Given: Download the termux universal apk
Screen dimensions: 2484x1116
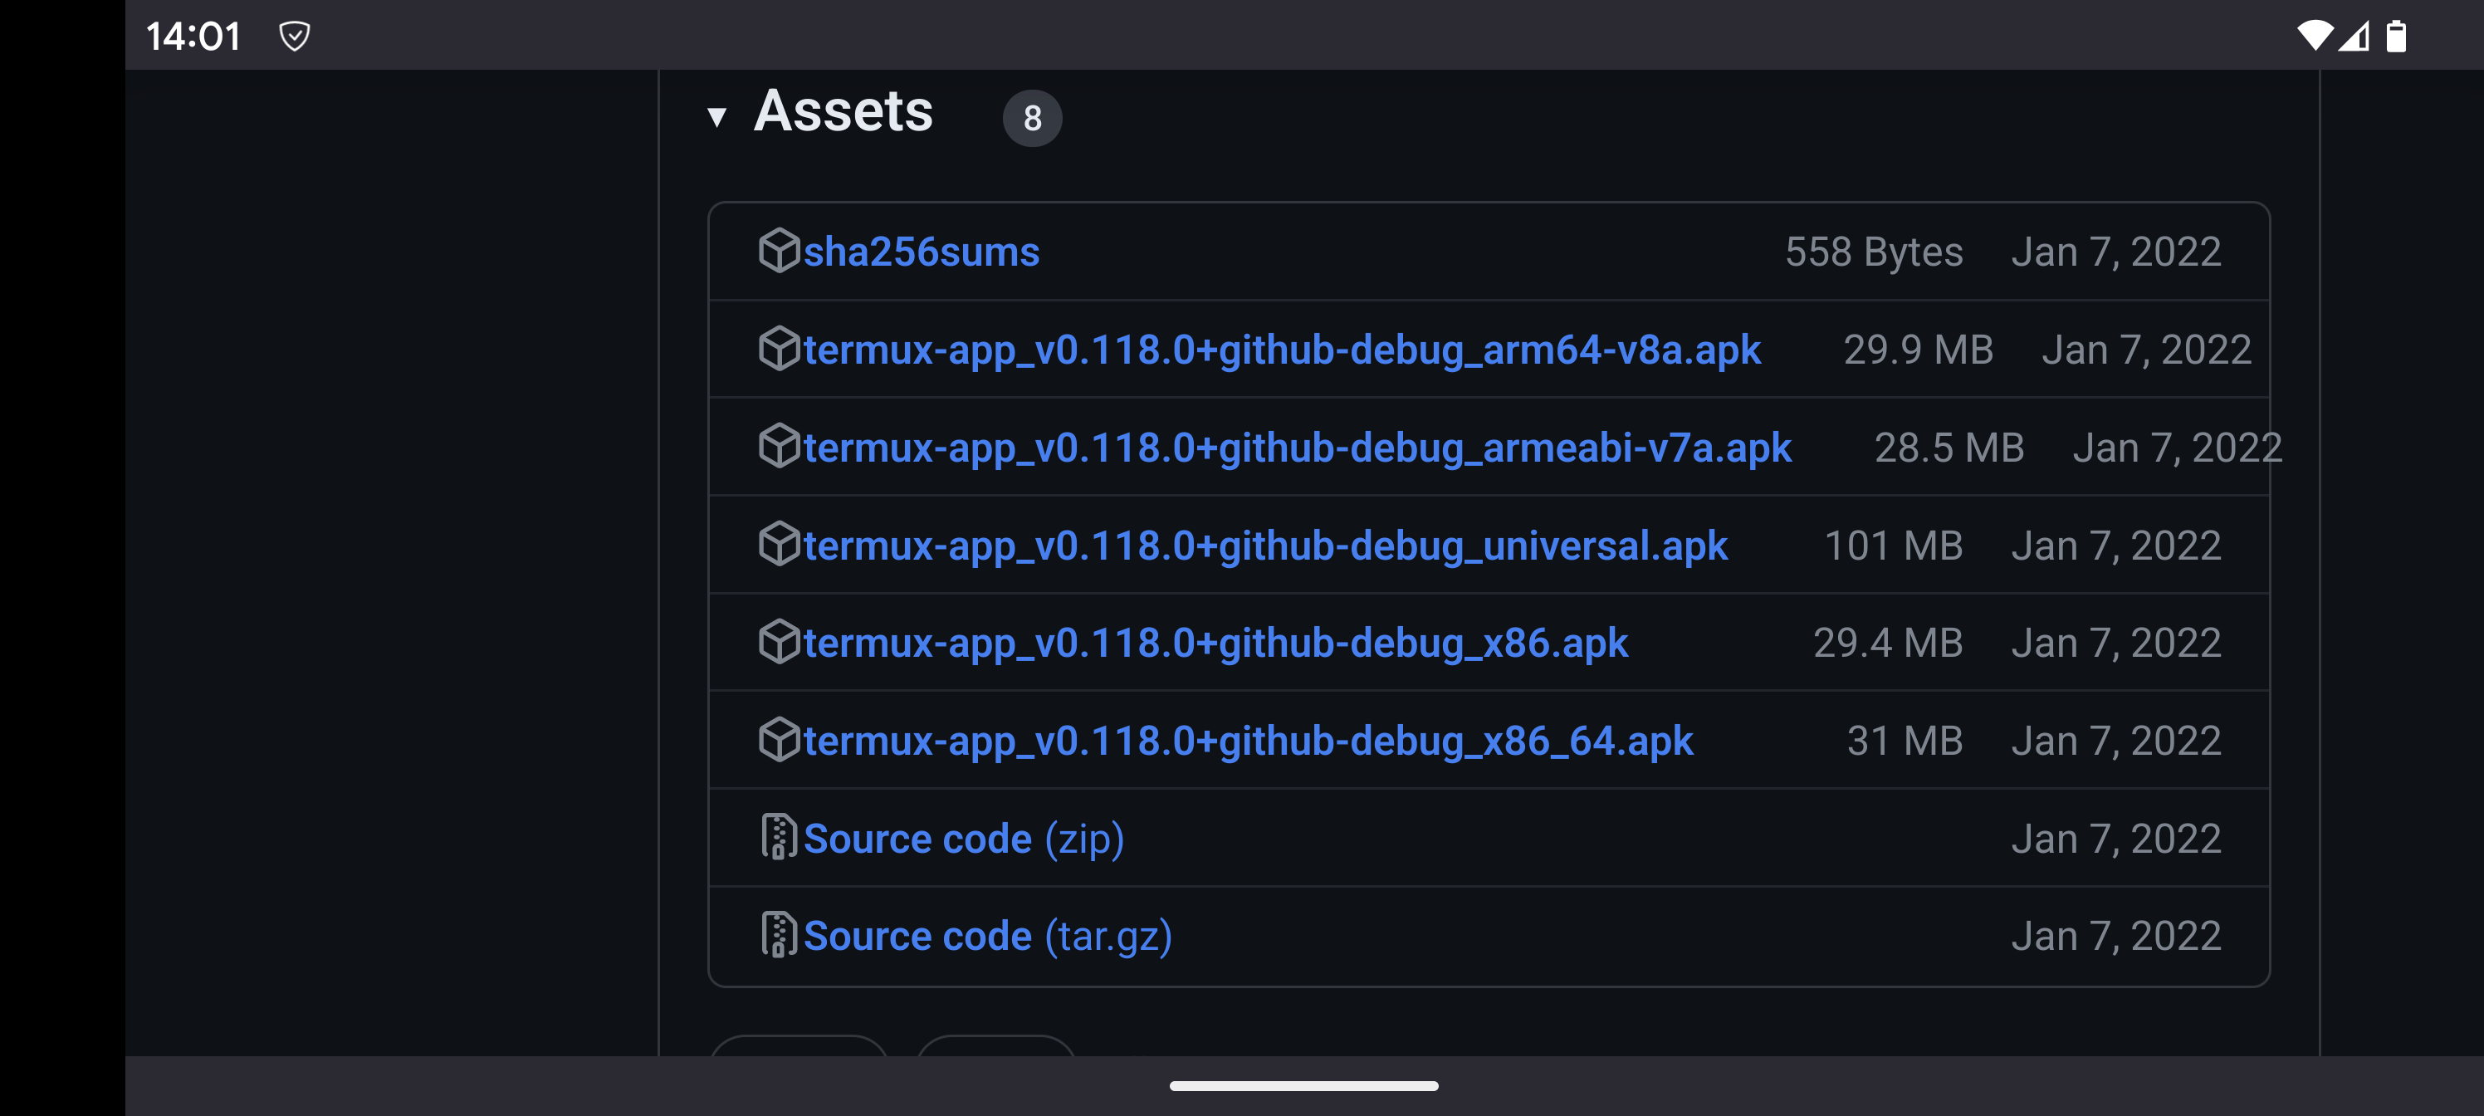Looking at the screenshot, I should click(1265, 546).
